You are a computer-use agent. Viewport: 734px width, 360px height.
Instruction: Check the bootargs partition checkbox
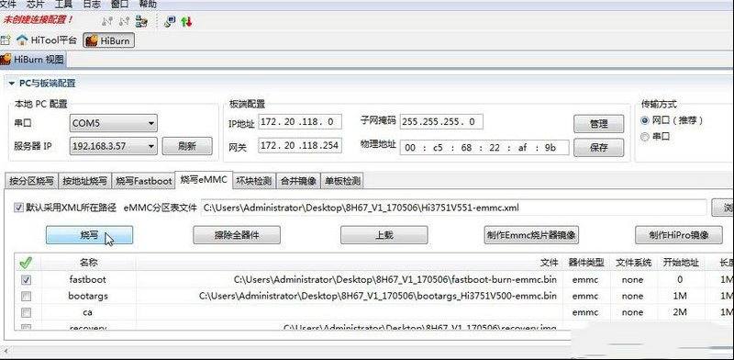point(27,297)
